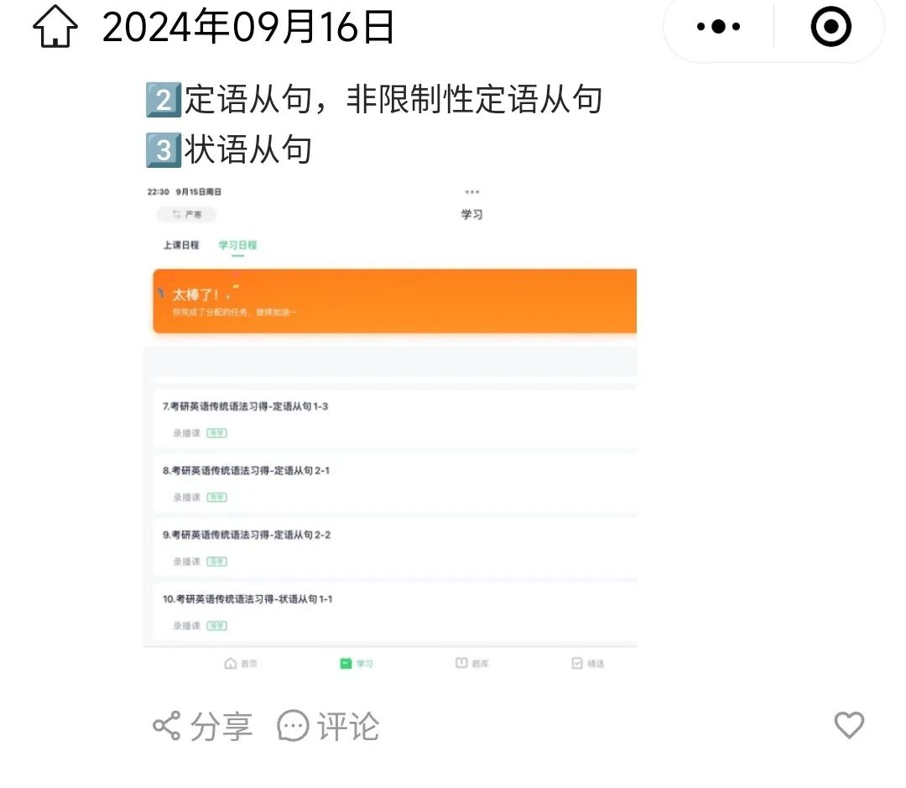
Task: Open the account switcher pill at top left
Action: tap(186, 215)
